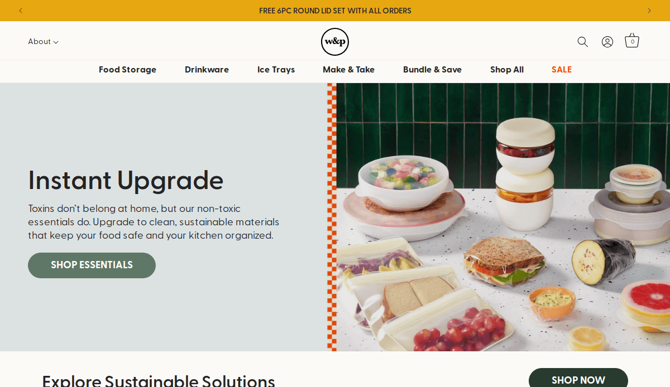Go to Ice Trays category
This screenshot has height=387, width=670.
click(x=276, y=70)
